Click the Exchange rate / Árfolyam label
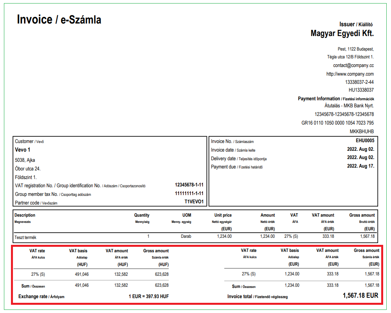 42,297
